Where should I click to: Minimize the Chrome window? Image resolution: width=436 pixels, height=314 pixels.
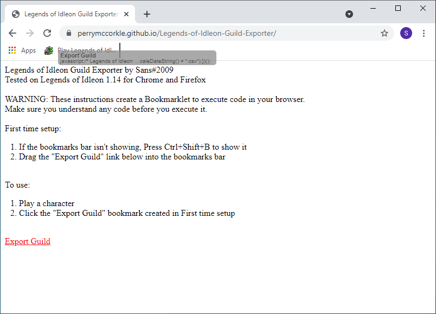pos(373,8)
